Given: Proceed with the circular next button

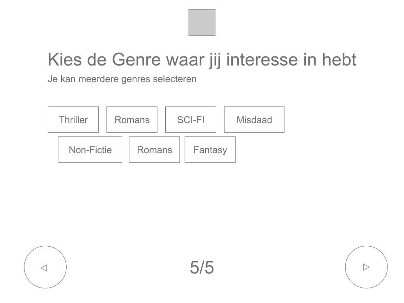Looking at the screenshot, I should [366, 267].
